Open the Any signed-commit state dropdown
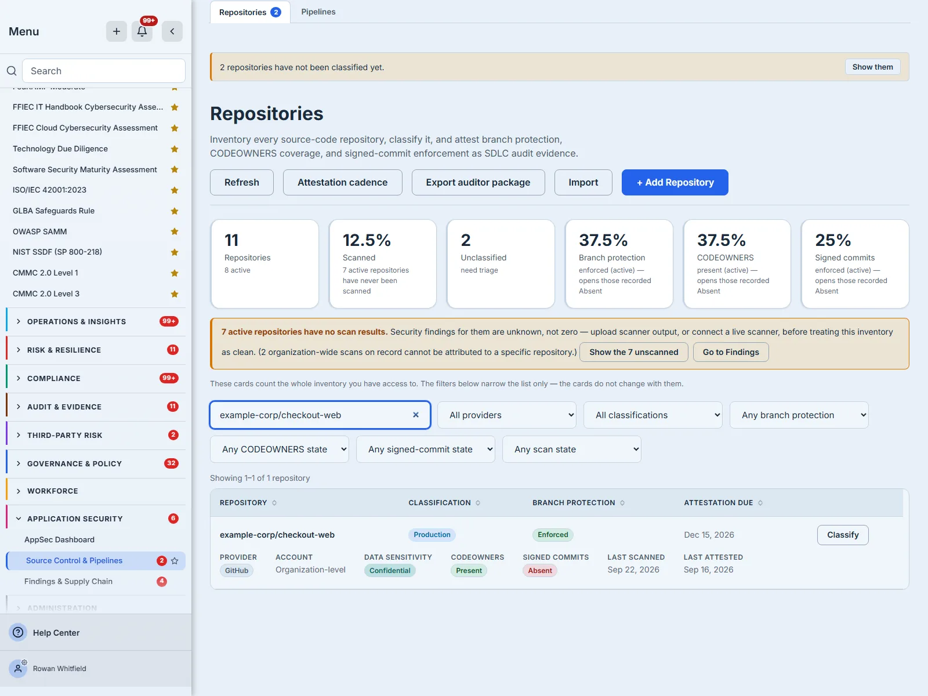The image size is (928, 696). tap(426, 449)
